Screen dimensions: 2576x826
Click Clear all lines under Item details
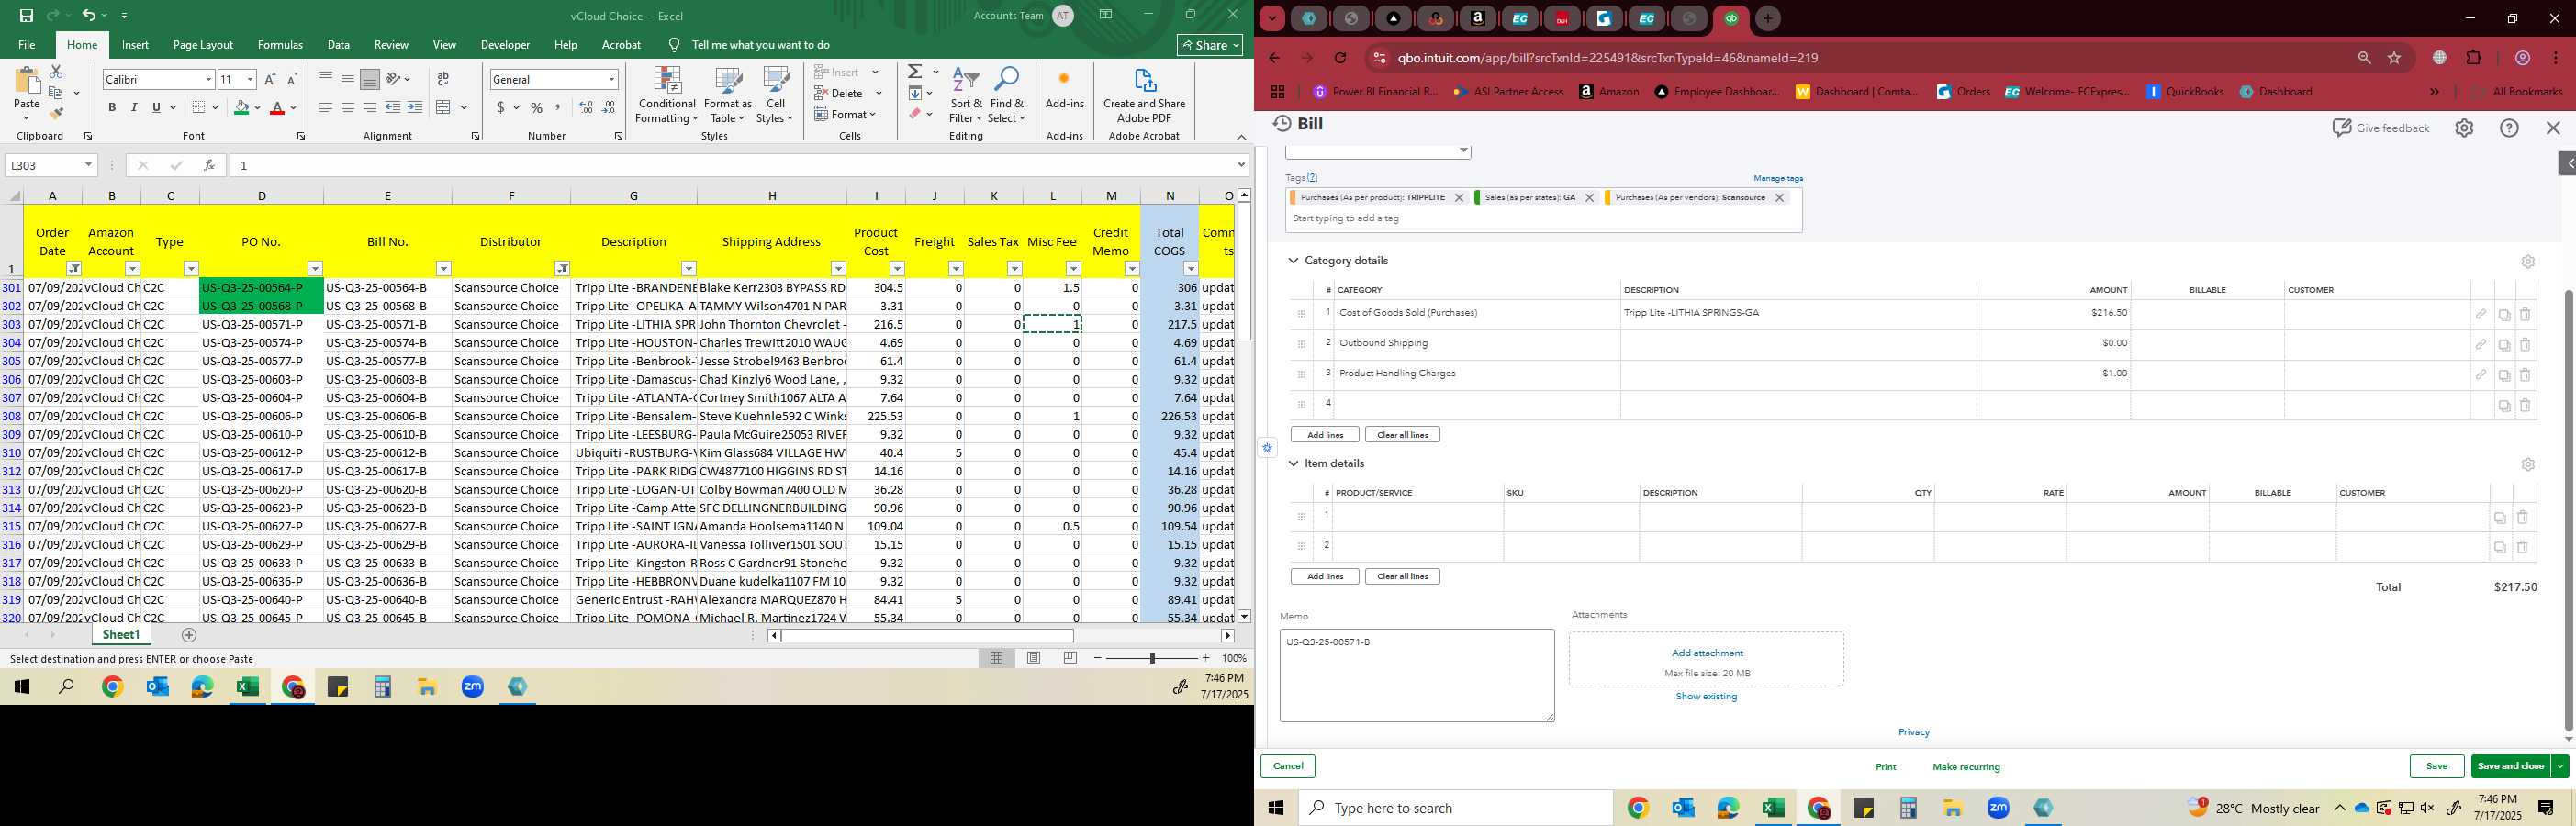tap(1402, 577)
